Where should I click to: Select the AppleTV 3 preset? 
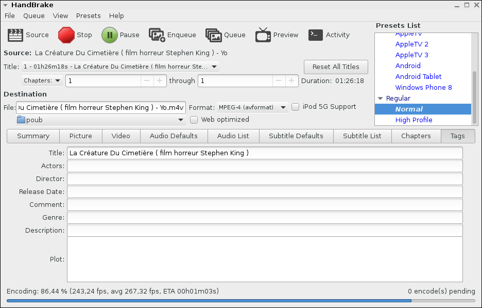click(x=411, y=55)
